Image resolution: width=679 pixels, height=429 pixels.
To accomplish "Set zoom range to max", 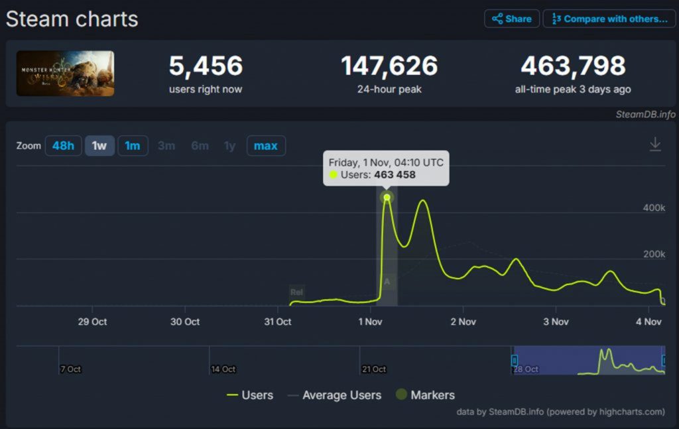I will tap(266, 145).
